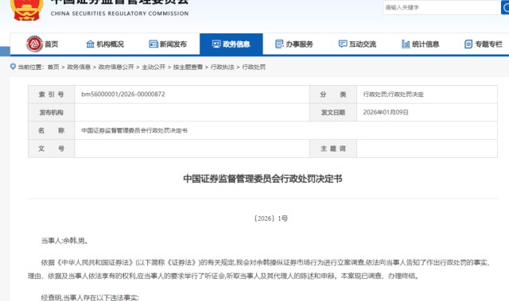Click the index number bm56000001/2026-00000872

click(123, 95)
